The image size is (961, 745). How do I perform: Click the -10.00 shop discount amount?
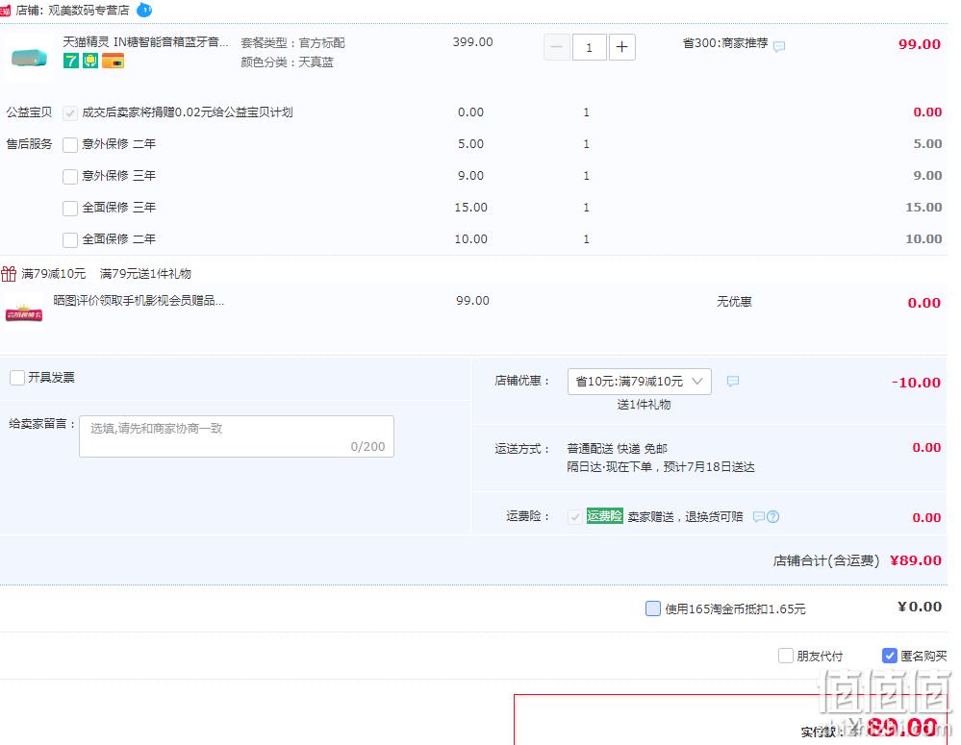(x=916, y=383)
